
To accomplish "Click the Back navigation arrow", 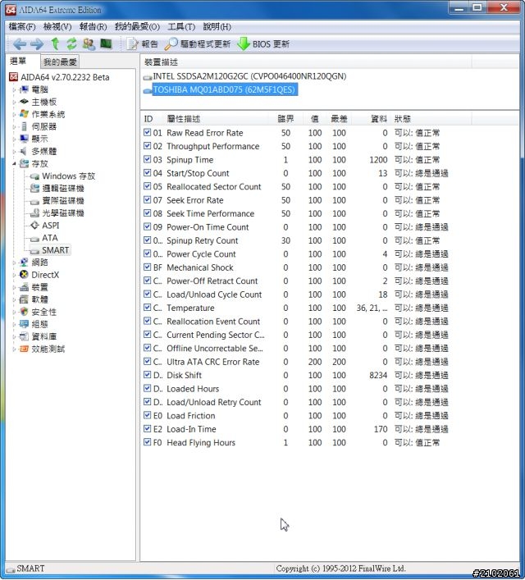I will pos(19,44).
